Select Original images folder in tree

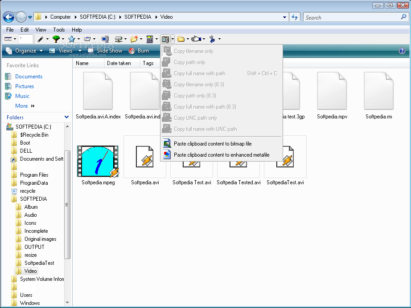[41, 239]
